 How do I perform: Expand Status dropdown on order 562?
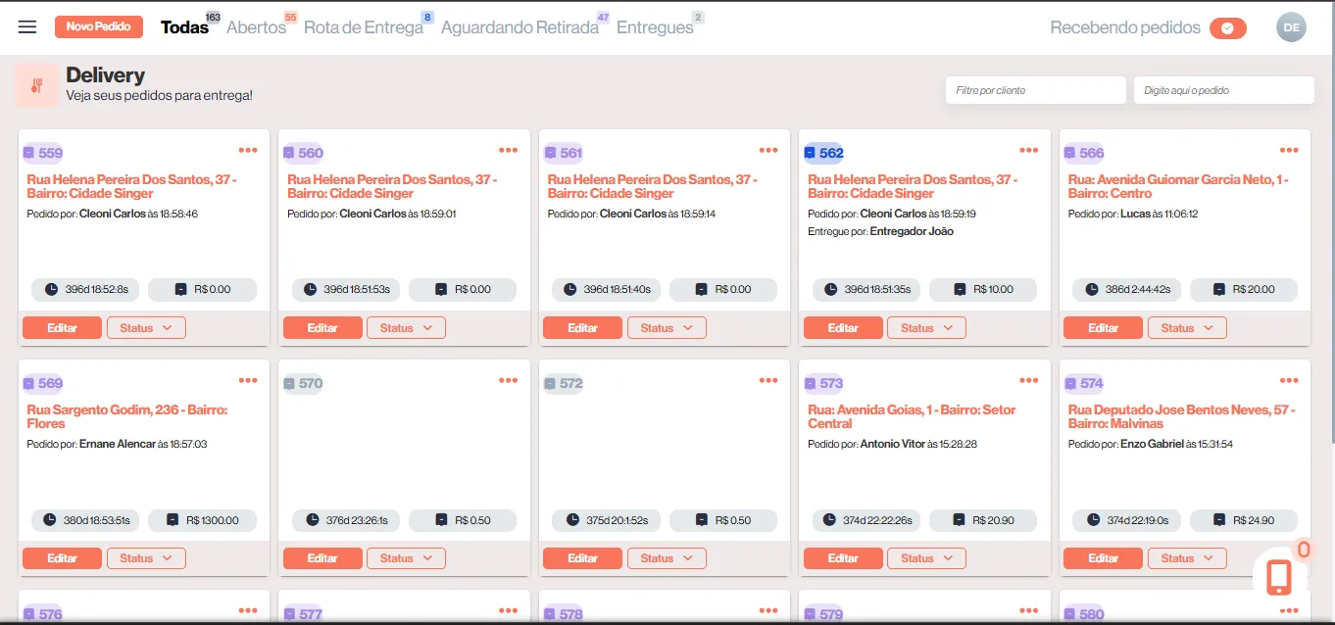pos(926,328)
